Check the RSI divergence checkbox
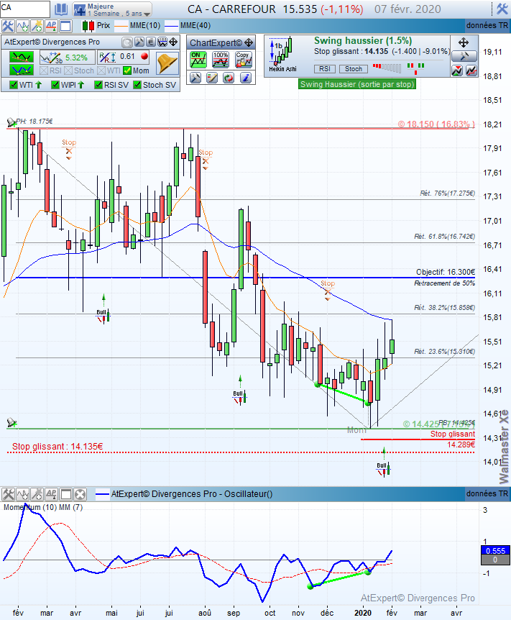 [x=44, y=70]
